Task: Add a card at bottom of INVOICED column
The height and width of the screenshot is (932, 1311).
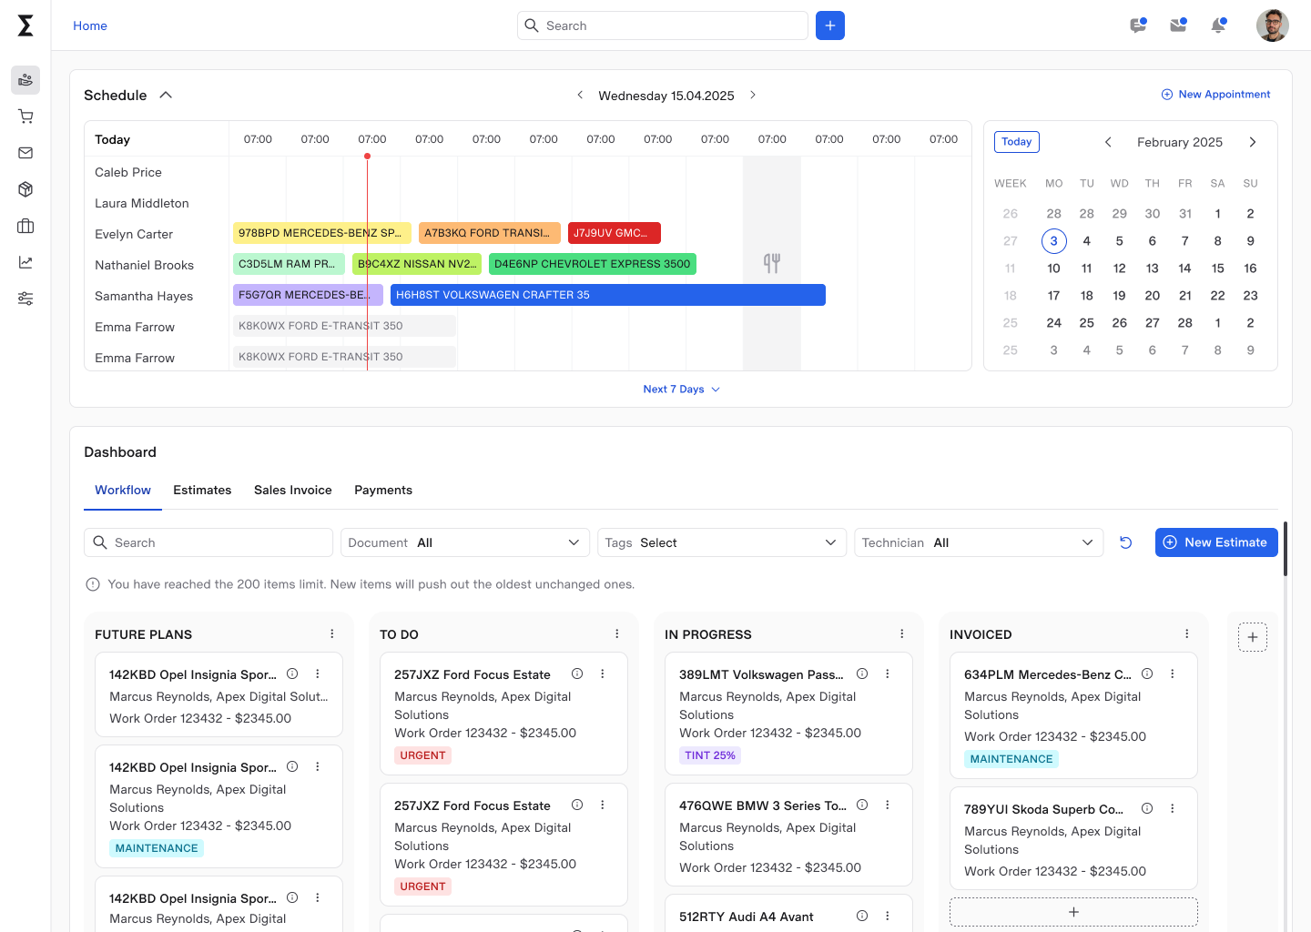Action: 1074,912
